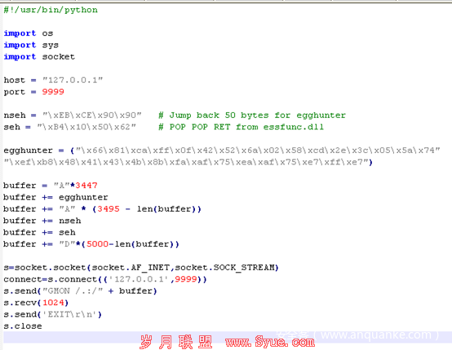Click the nseh string "\xEB\xCE\x90\x90"
The image size is (452, 350).
pos(92,116)
